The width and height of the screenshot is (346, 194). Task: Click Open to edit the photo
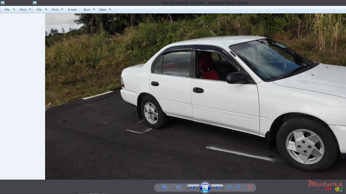coord(103,9)
